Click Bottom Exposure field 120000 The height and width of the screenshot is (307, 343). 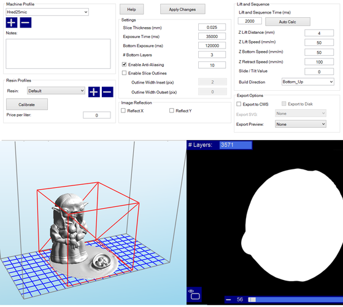(212, 45)
